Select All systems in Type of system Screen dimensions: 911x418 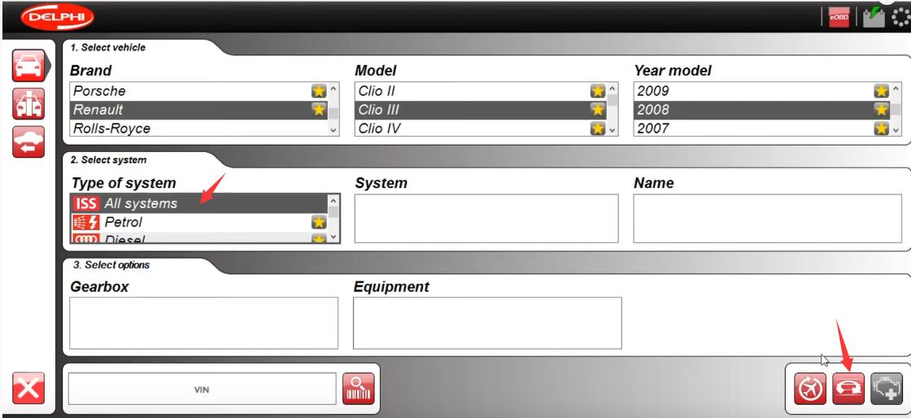pos(198,203)
